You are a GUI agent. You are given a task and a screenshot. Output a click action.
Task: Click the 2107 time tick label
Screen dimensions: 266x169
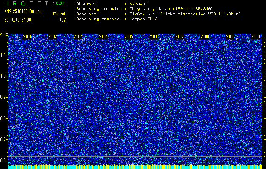[x=179, y=37]
